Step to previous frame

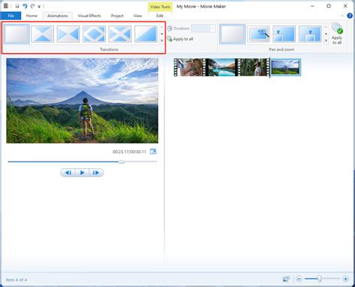(68, 173)
